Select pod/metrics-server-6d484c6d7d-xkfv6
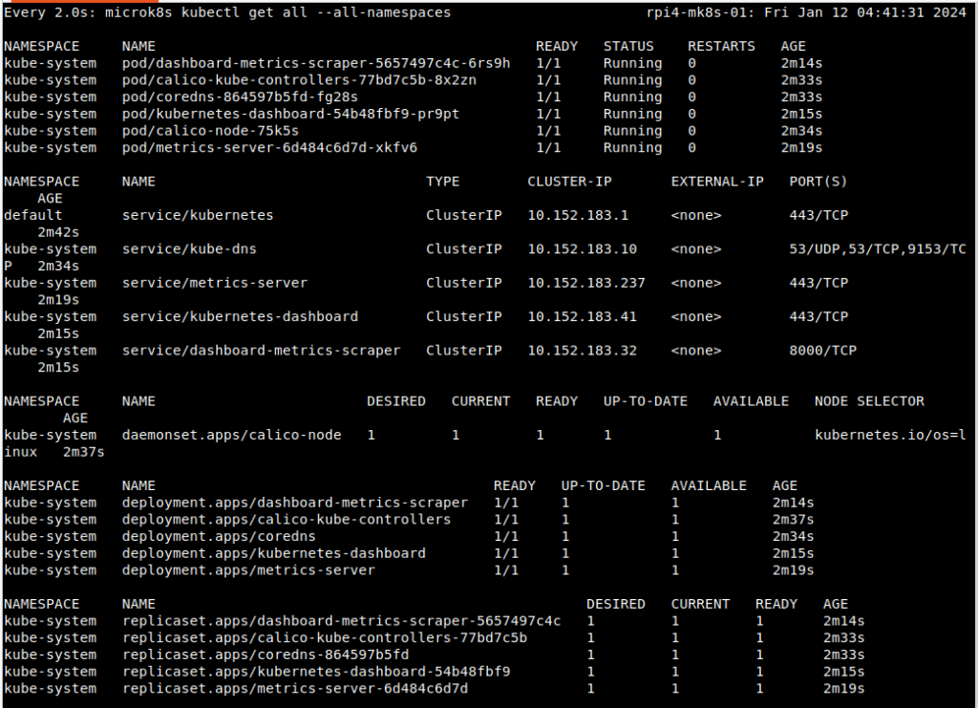The width and height of the screenshot is (978, 708). (269, 148)
